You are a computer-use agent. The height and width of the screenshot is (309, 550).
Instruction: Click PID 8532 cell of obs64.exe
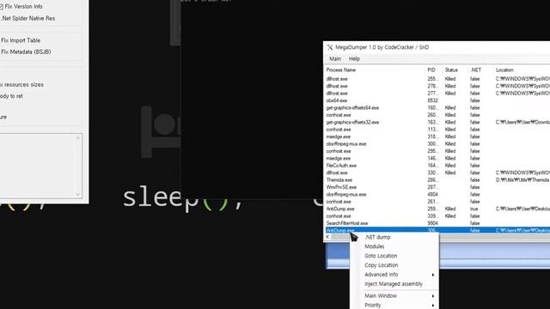tap(433, 100)
